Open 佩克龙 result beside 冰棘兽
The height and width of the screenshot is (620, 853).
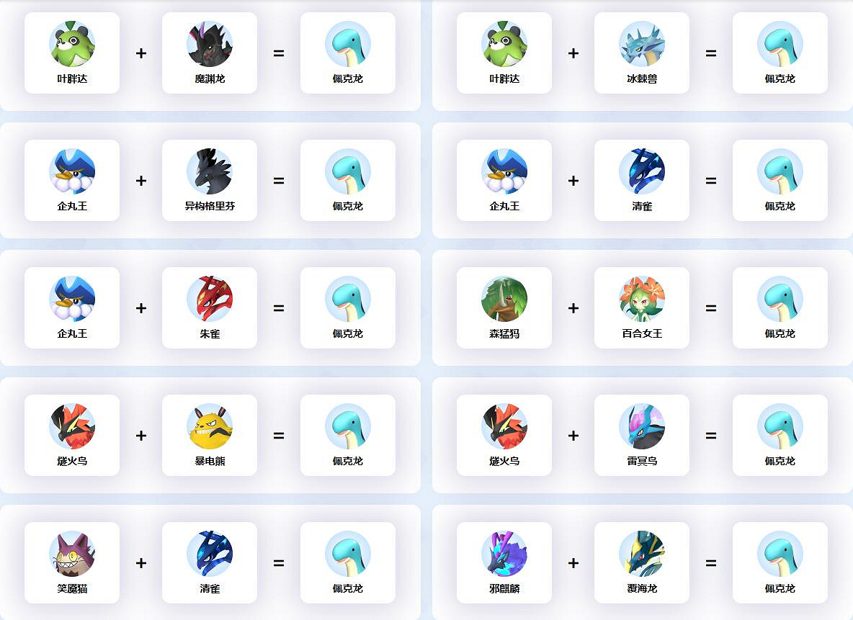[780, 53]
